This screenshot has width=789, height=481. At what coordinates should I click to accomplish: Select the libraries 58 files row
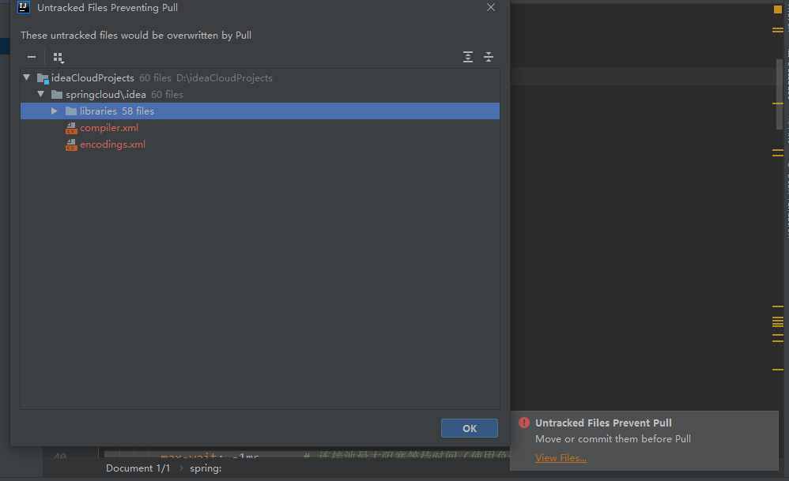pos(259,111)
